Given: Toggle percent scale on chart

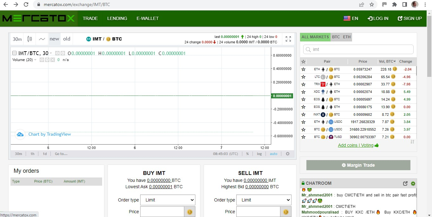Looking at the screenshot, I should tap(247, 154).
